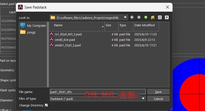Viewport: 205px width, 111px height.
Task: Click the rx1_85y0_6r0_3.pad file icon
Action: tap(52, 34)
